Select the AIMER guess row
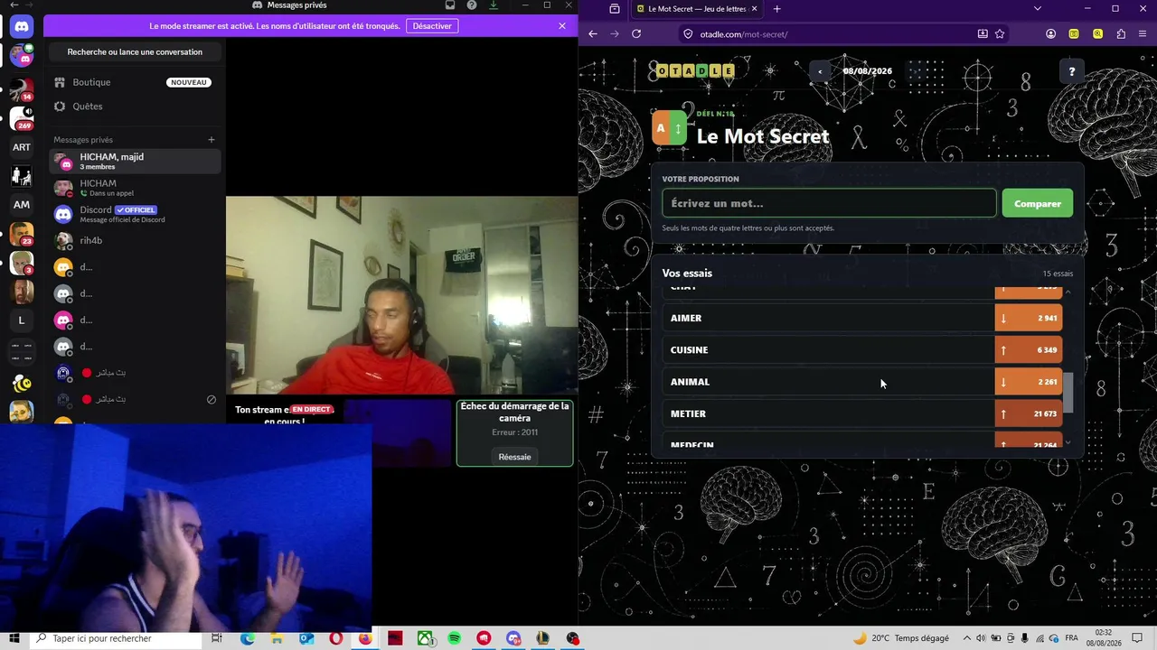The height and width of the screenshot is (650, 1157). (862, 318)
